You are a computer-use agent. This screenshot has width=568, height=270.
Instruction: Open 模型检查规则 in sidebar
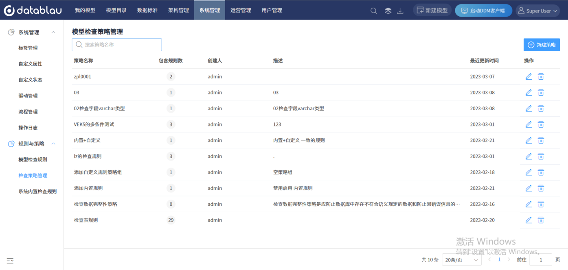(x=33, y=159)
